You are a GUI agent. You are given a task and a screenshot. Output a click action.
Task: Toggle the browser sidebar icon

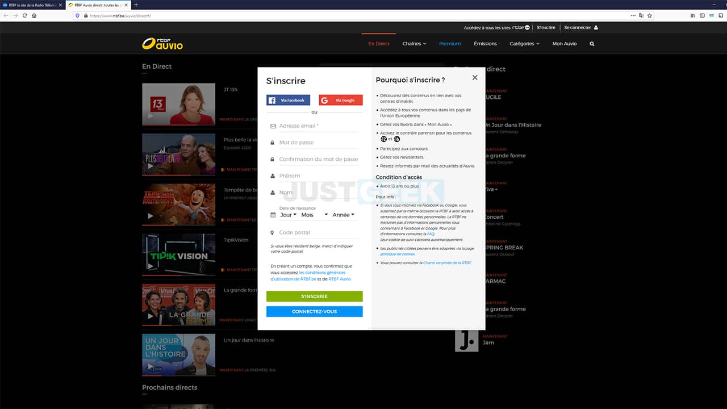pos(702,15)
